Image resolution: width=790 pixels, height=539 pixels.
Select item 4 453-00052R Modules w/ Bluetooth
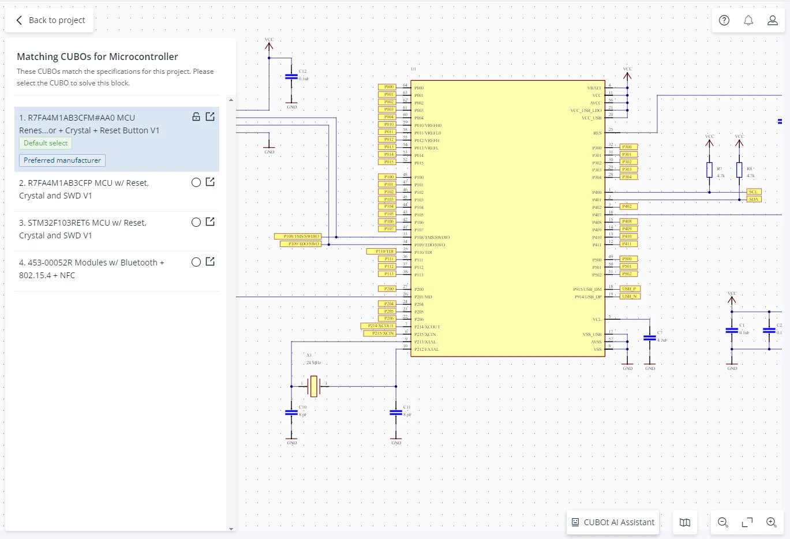[x=117, y=269]
